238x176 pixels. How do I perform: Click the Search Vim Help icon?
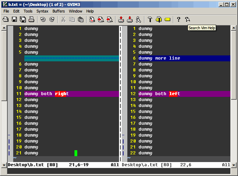click(188, 20)
